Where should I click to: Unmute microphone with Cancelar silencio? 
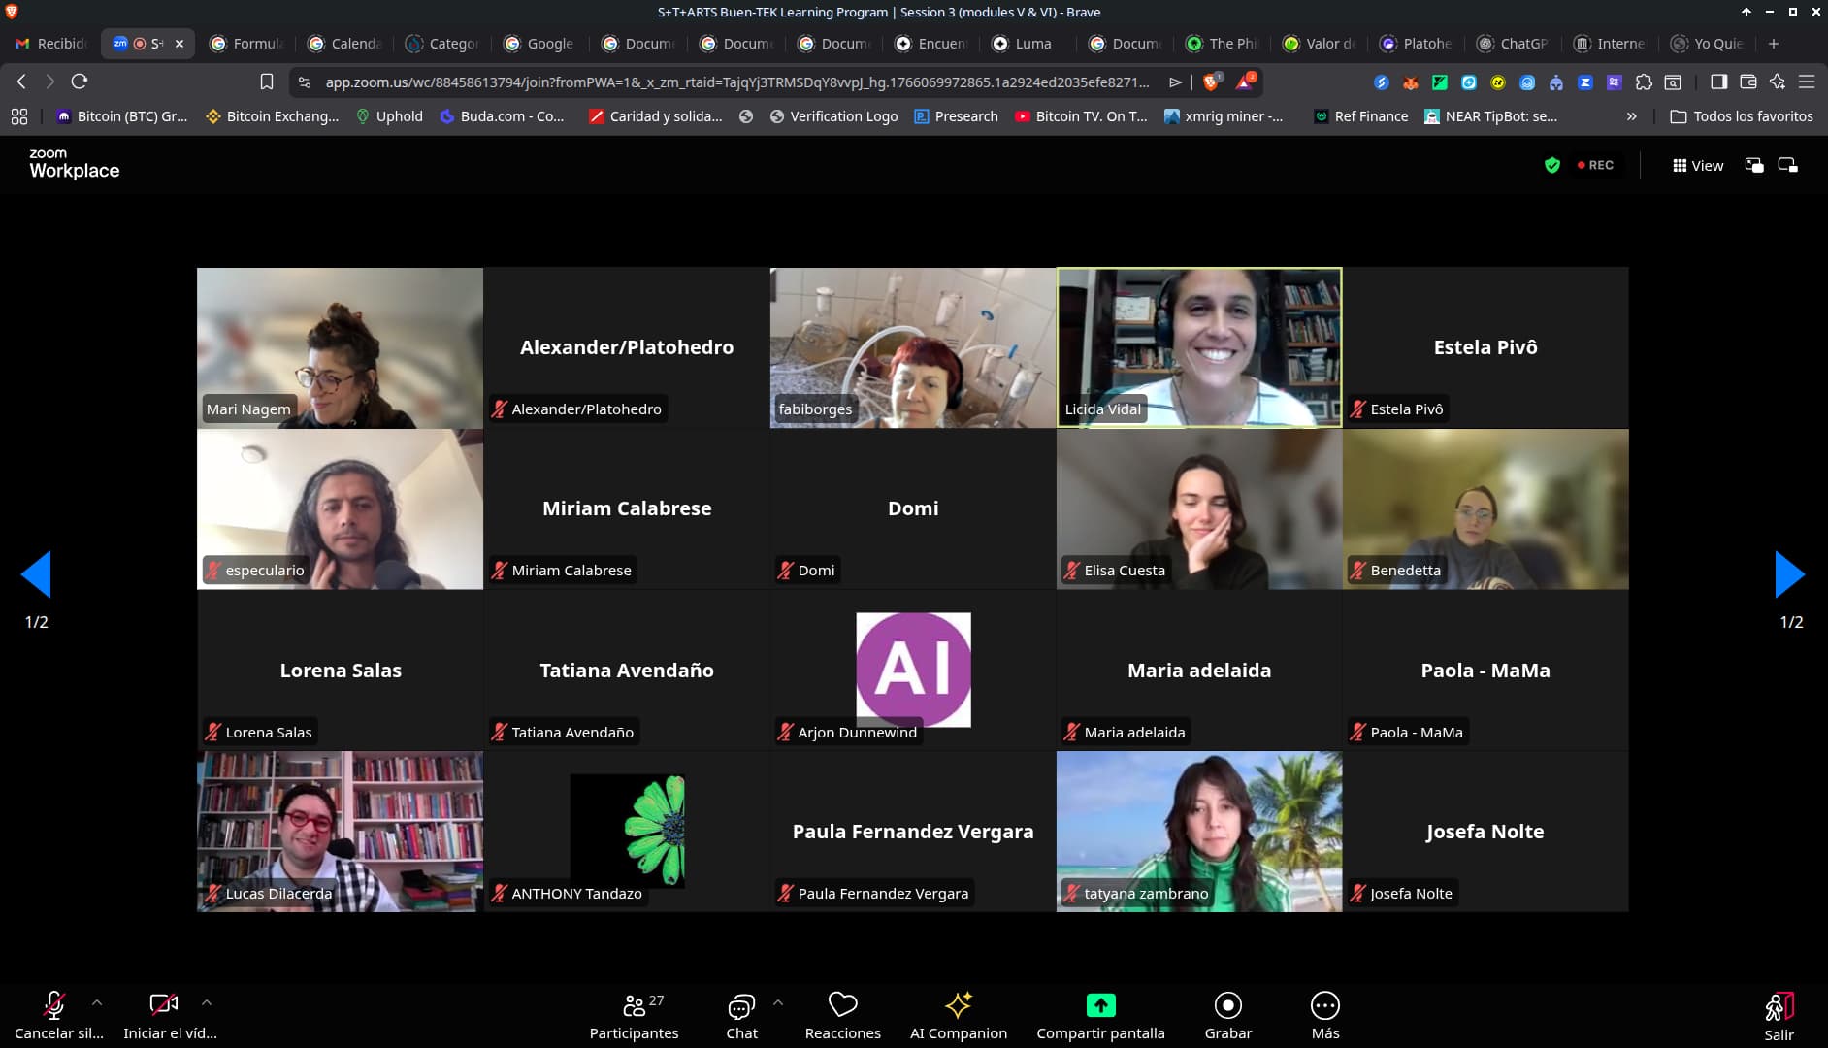point(54,1015)
